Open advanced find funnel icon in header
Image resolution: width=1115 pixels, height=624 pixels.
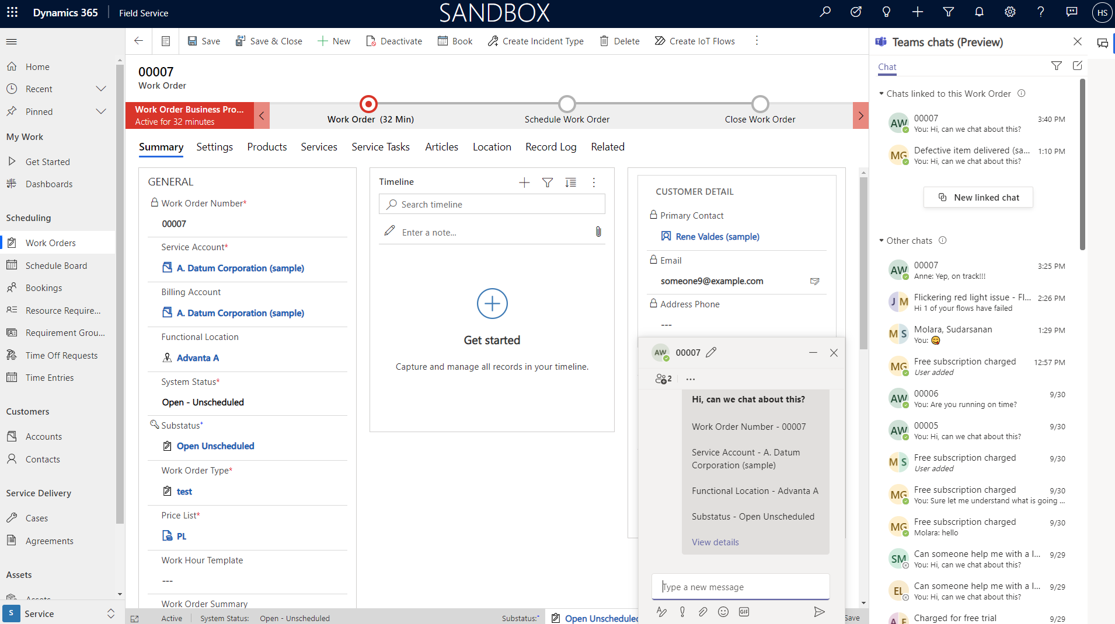coord(949,12)
